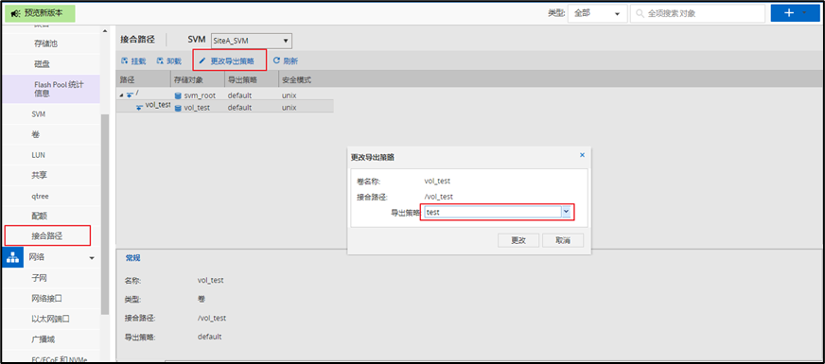Click the 挂载 mount icon in toolbar

pyautogui.click(x=124, y=61)
